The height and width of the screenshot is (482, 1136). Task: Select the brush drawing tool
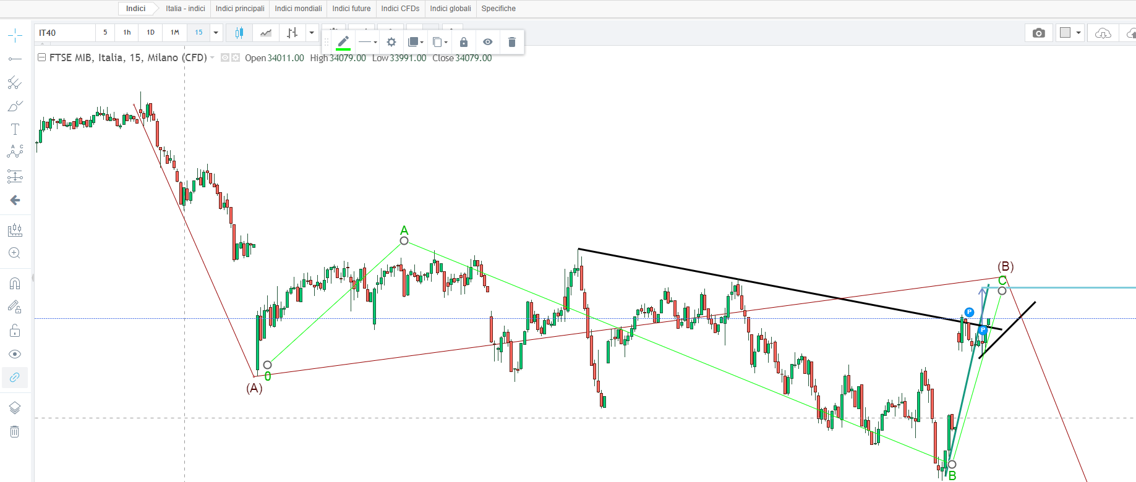(x=15, y=106)
